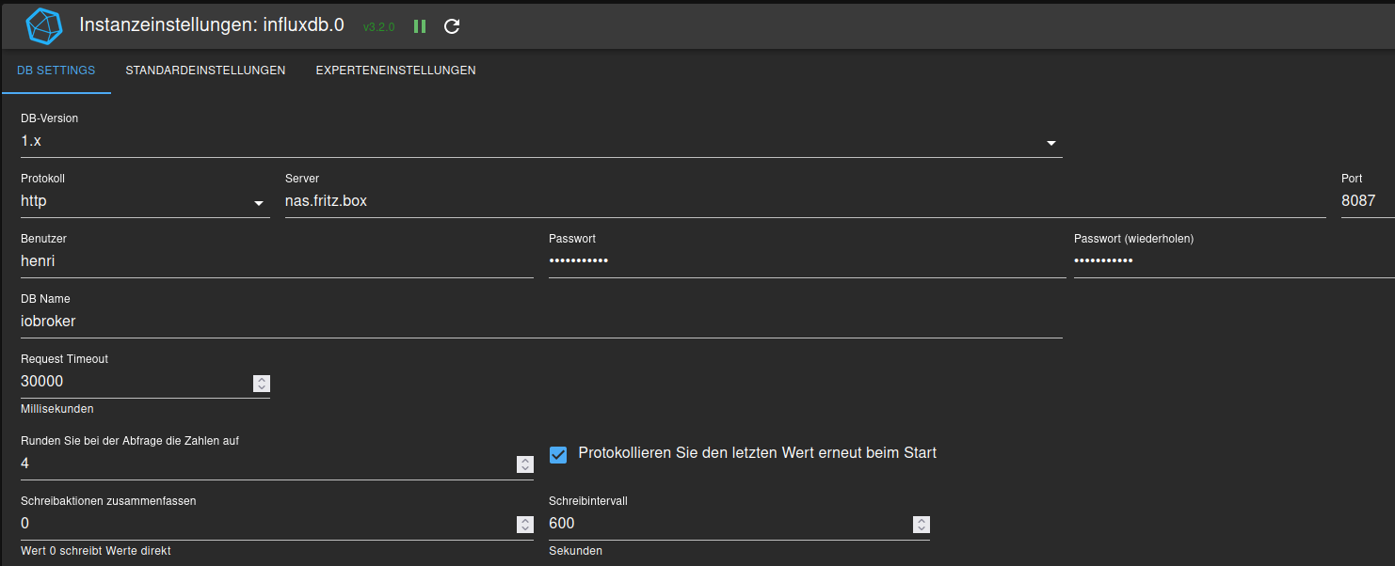Click the version label v3.2.0

click(378, 27)
